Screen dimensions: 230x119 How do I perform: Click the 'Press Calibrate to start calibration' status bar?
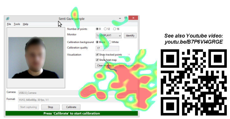click(71, 113)
